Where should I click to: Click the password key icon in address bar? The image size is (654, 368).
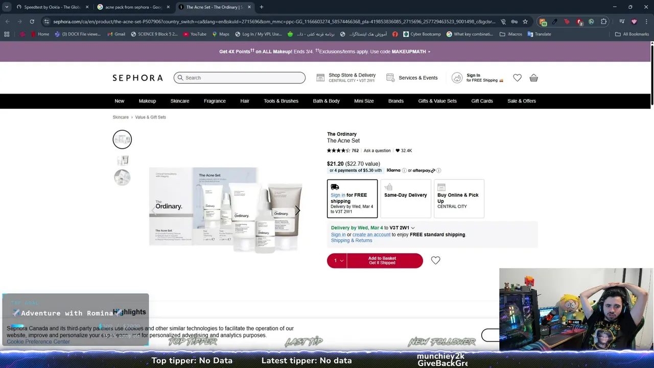(514, 21)
